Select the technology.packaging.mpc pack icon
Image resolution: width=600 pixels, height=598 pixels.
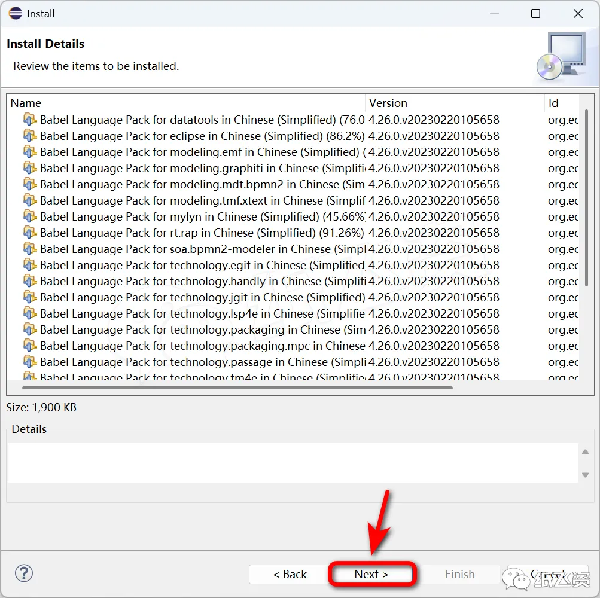(30, 345)
